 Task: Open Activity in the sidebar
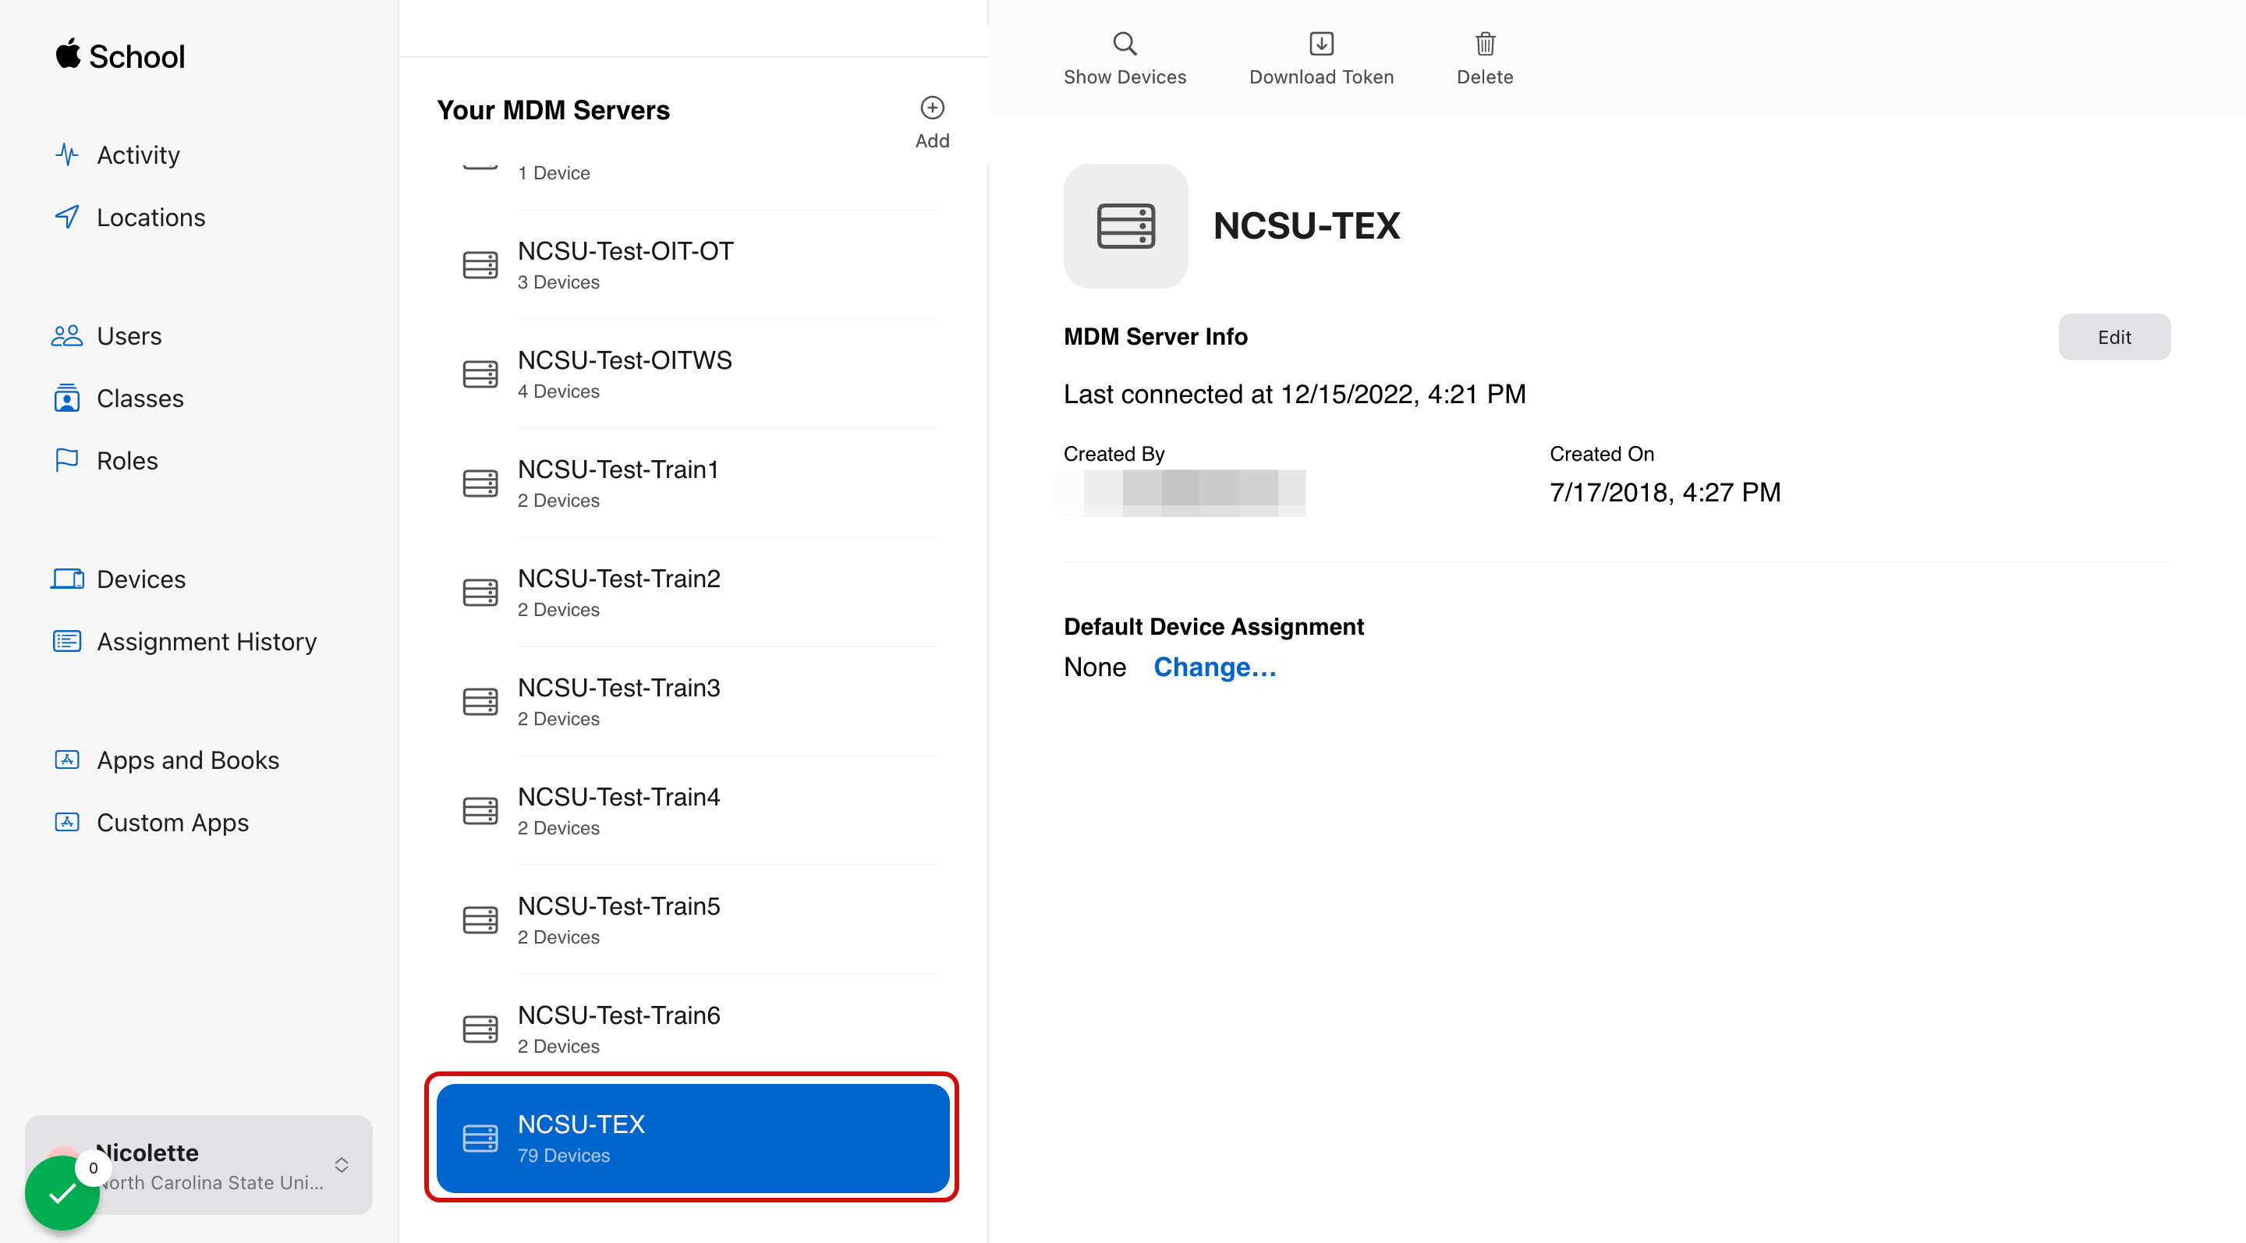pos(117,154)
